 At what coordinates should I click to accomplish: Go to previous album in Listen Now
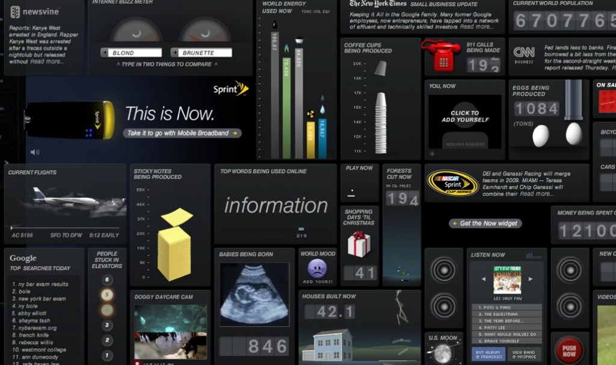(482, 279)
